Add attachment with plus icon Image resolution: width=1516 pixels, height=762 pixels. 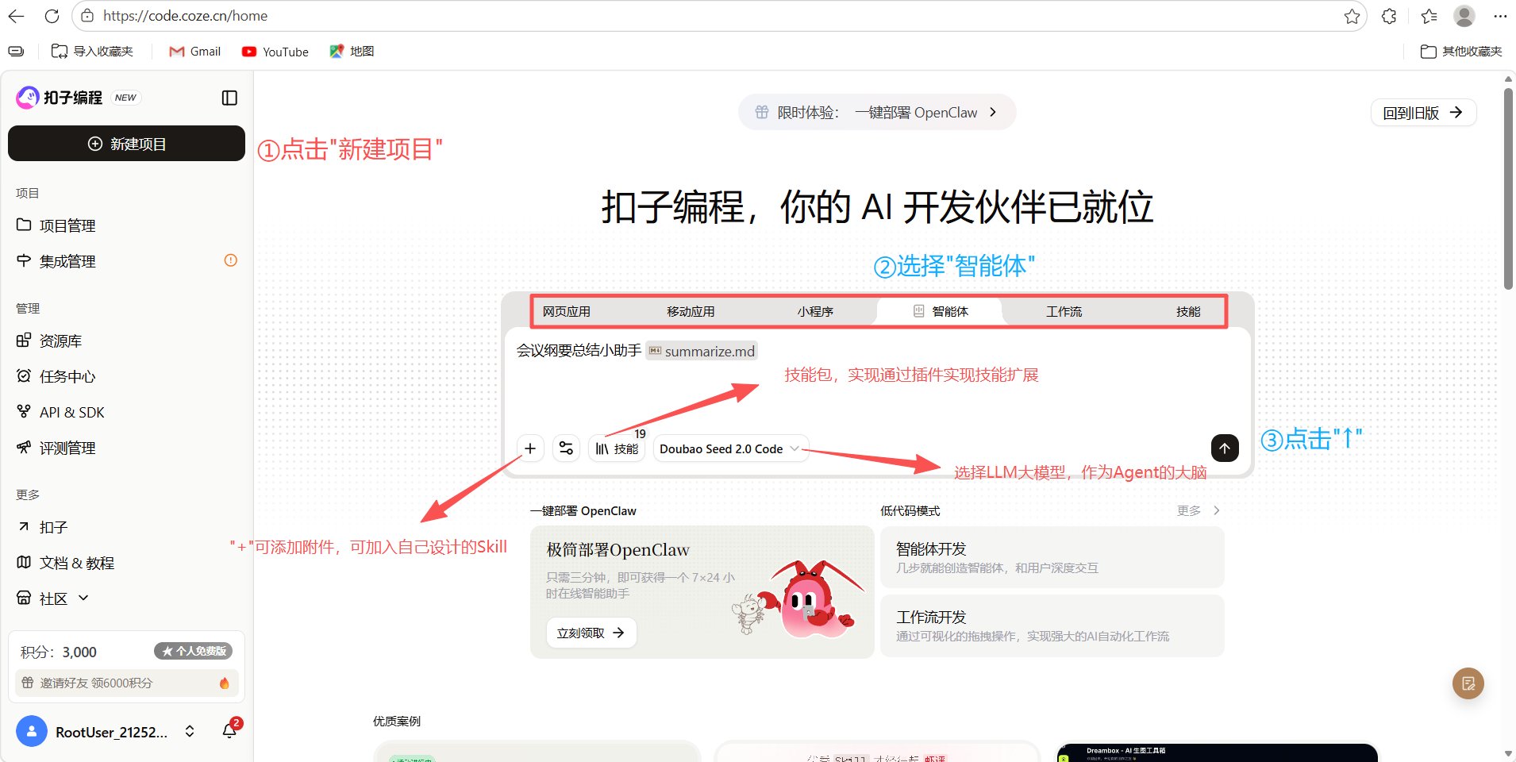(530, 448)
